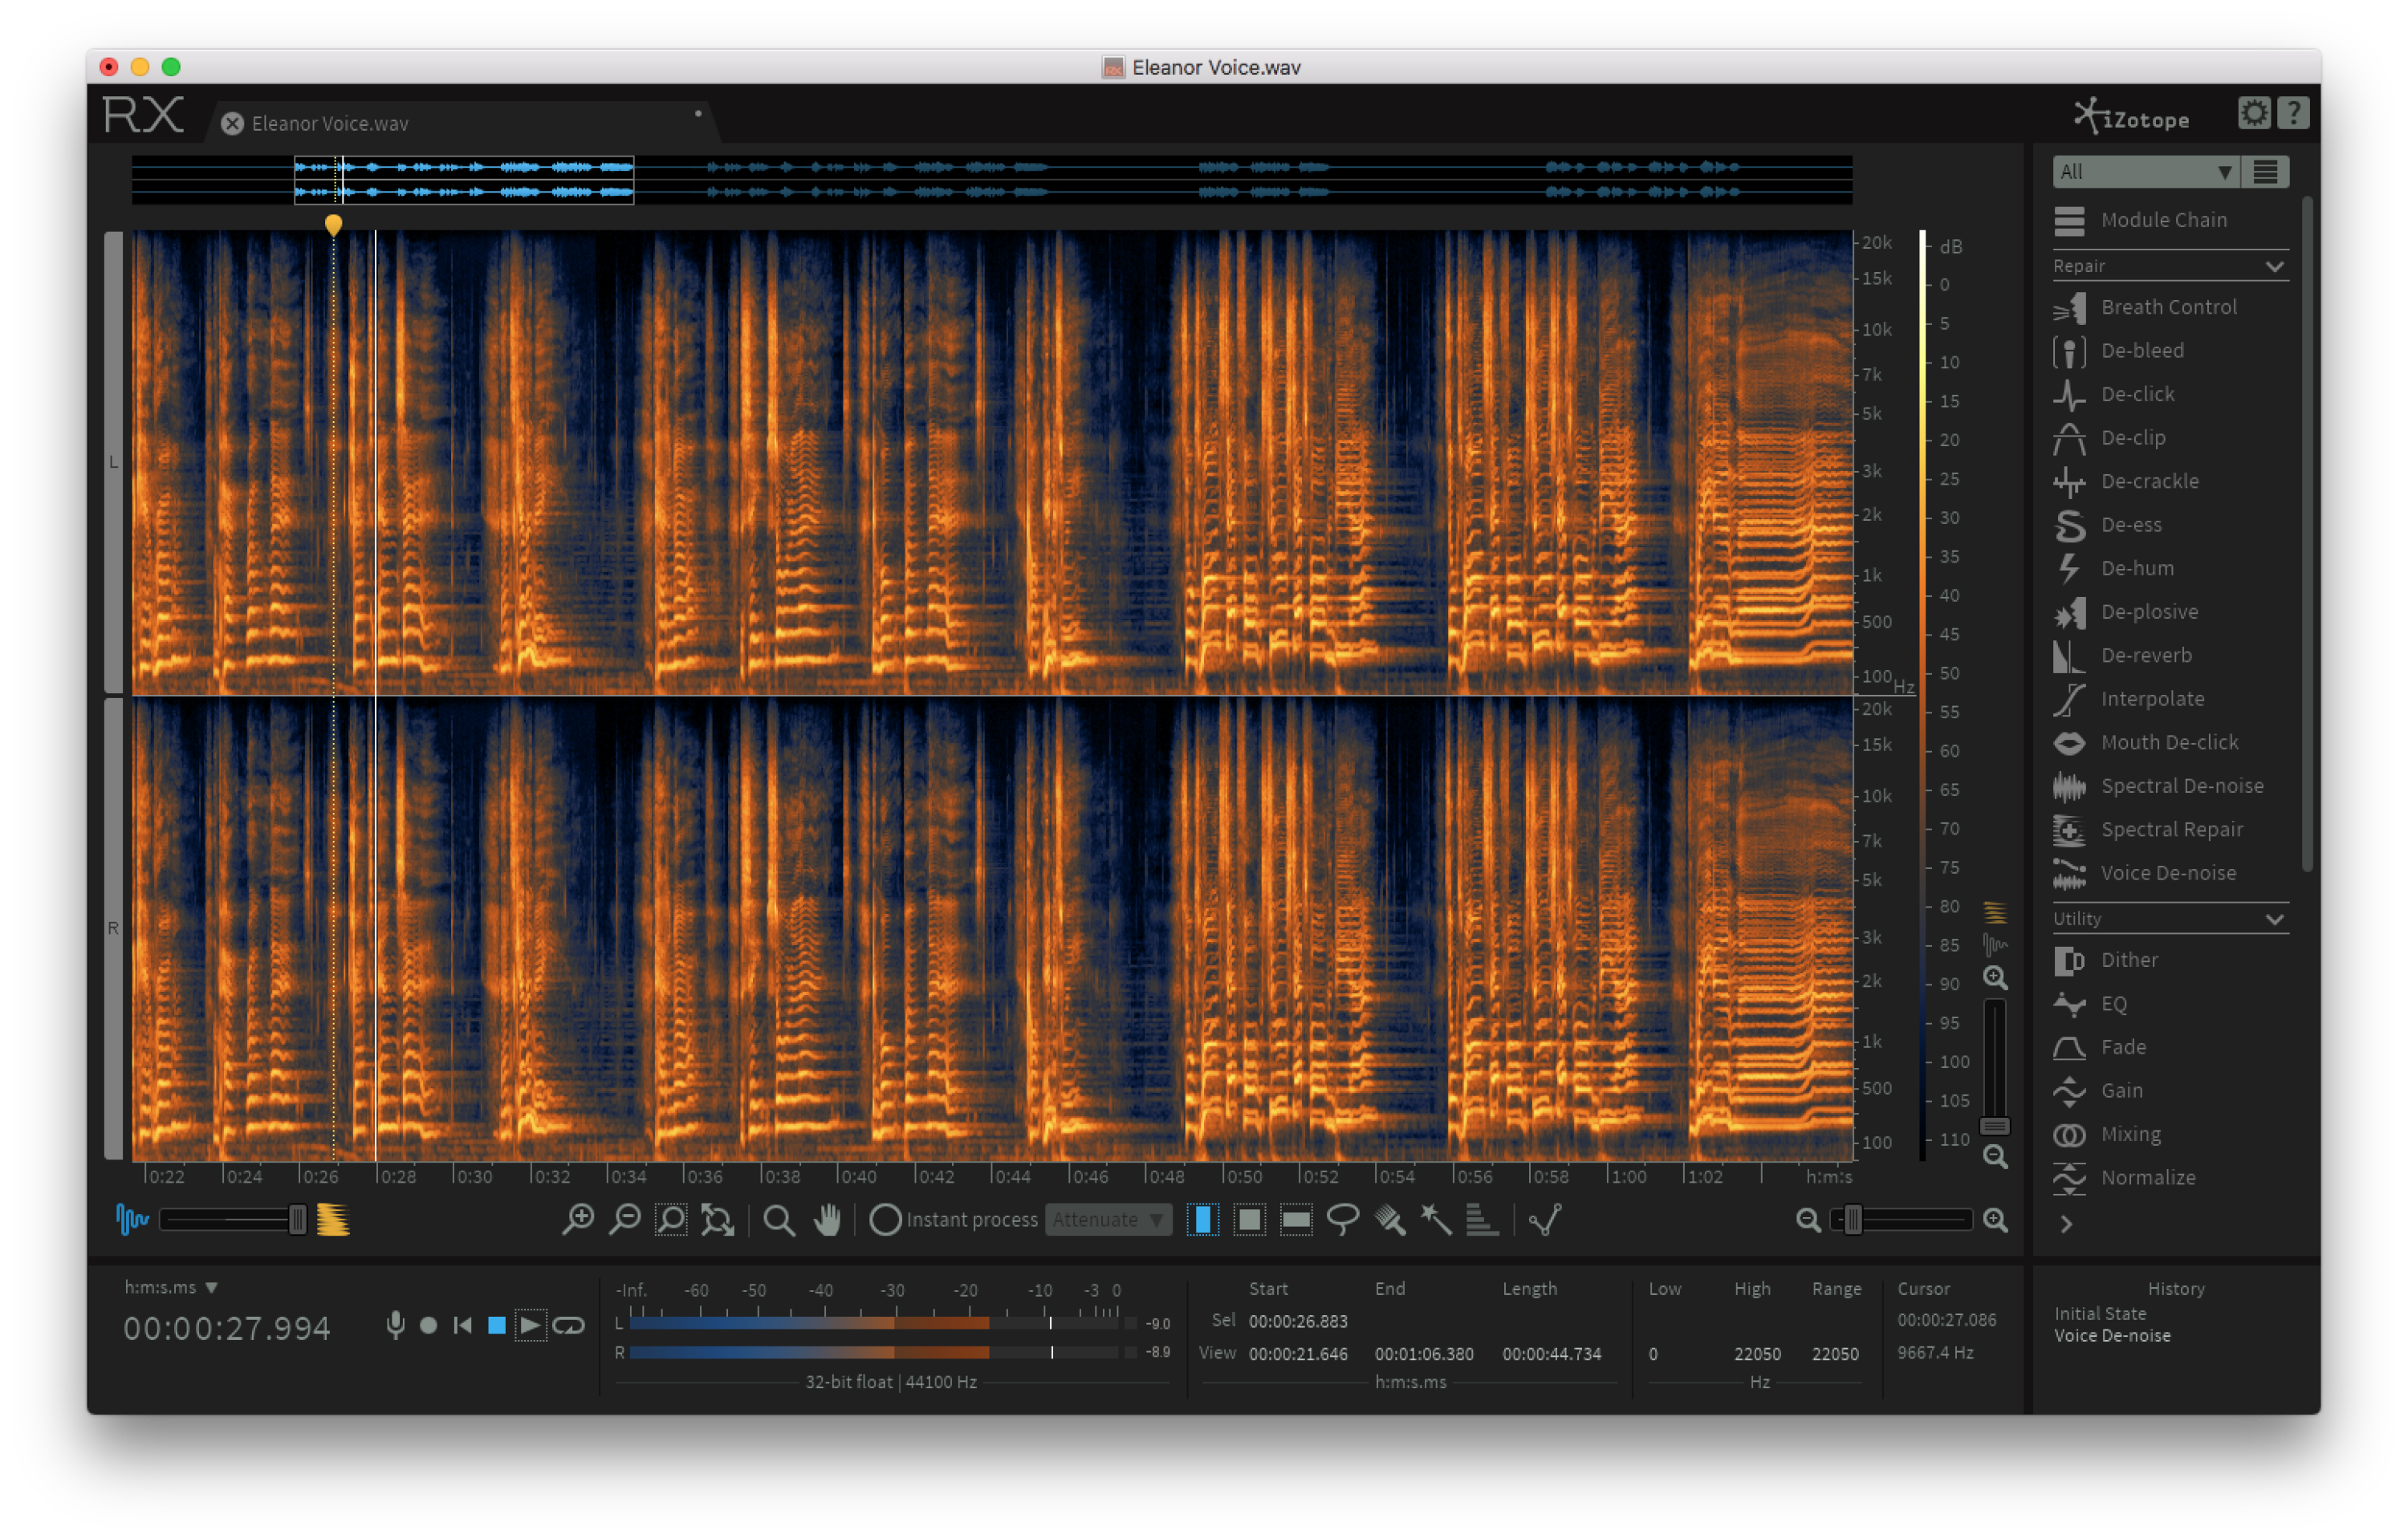The height and width of the screenshot is (1539, 2408).
Task: Toggle Instant process mode
Action: (x=886, y=1219)
